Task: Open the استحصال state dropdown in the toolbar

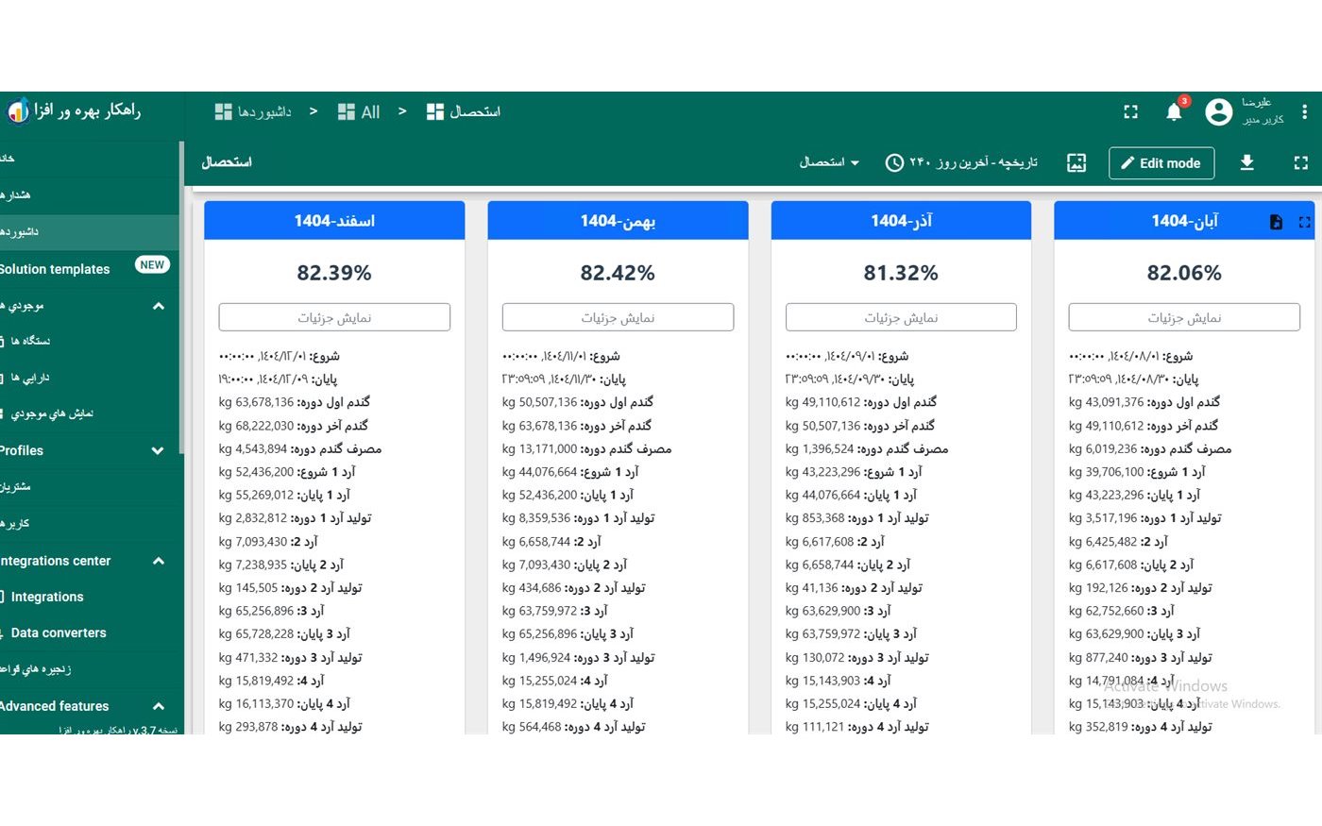Action: click(829, 162)
